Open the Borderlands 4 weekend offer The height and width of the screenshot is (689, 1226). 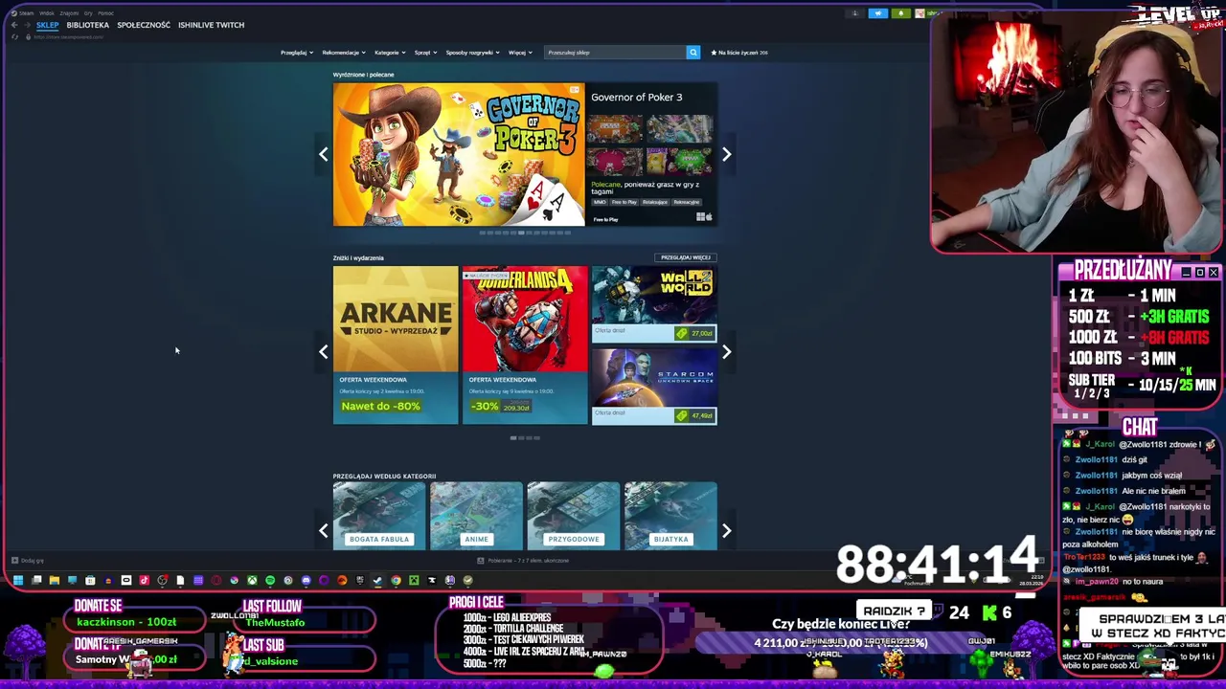[x=525, y=345]
